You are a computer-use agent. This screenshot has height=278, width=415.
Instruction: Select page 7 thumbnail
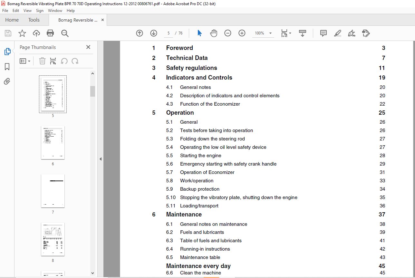click(53, 191)
